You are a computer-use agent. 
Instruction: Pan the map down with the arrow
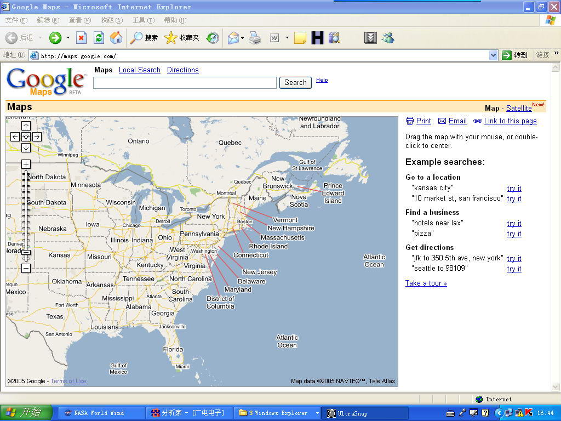coord(26,147)
